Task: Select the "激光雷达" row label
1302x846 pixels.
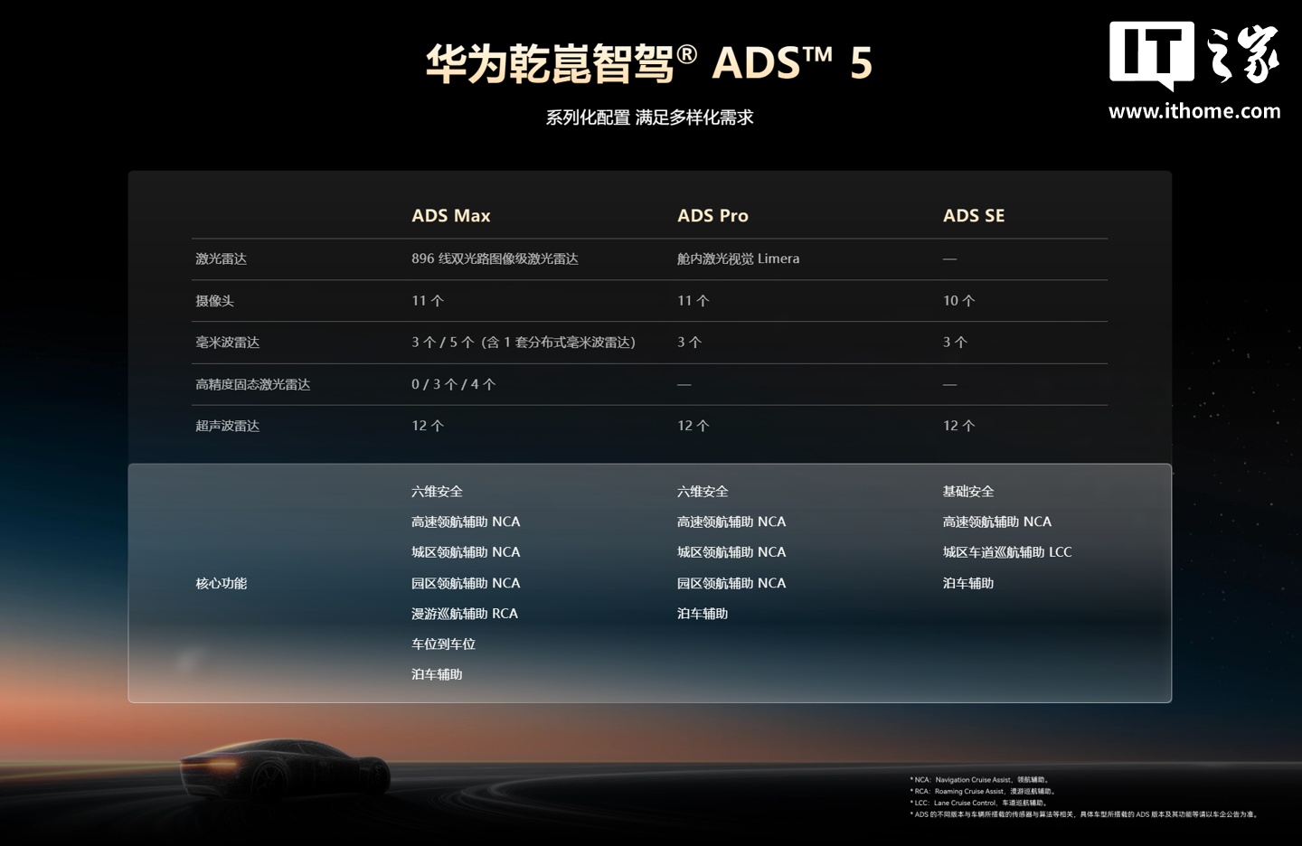Action: (x=221, y=258)
